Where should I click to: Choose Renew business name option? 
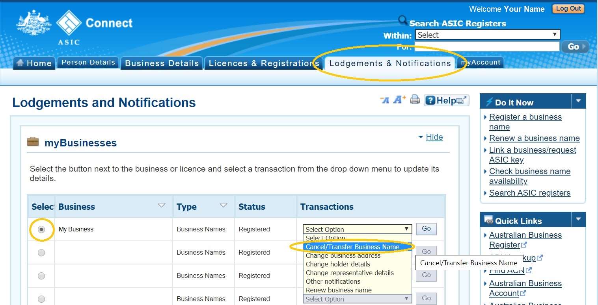358,290
